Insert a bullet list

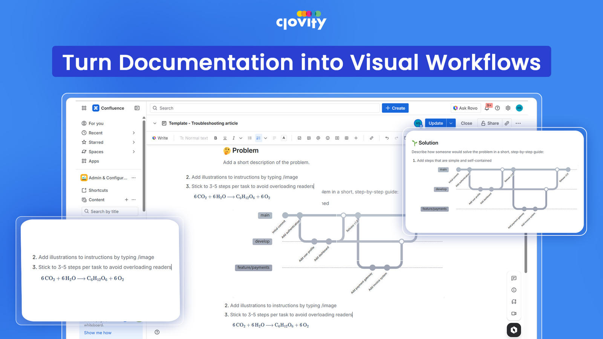click(249, 138)
